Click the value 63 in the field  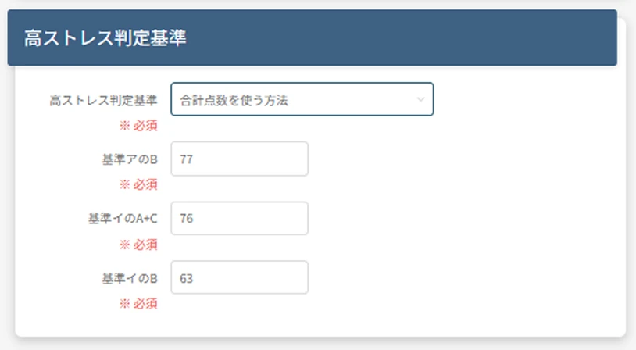tap(186, 279)
